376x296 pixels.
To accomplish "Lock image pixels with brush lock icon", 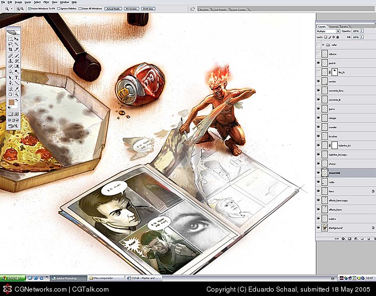I will [x=330, y=37].
